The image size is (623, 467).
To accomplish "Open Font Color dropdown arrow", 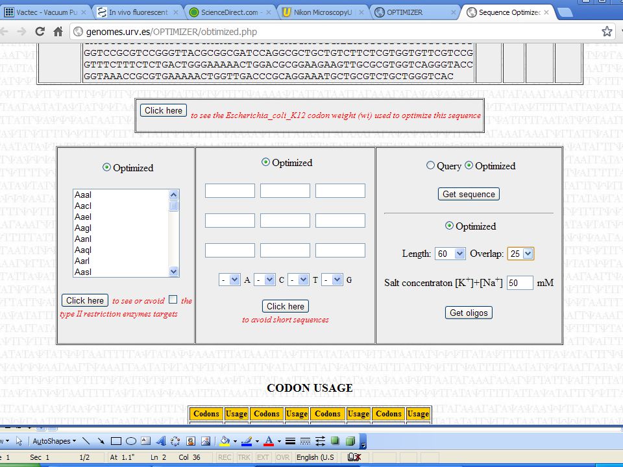I will 279,441.
